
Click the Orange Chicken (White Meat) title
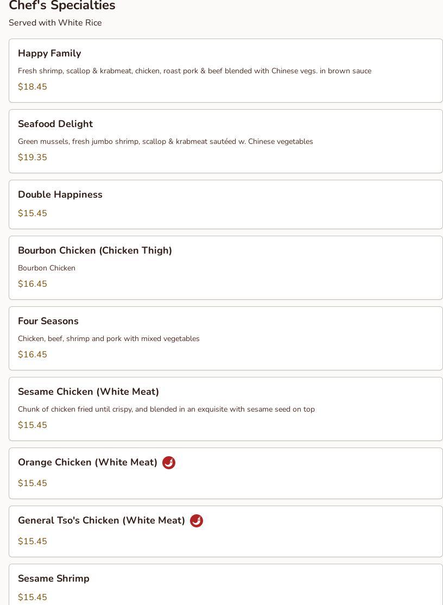tap(87, 462)
